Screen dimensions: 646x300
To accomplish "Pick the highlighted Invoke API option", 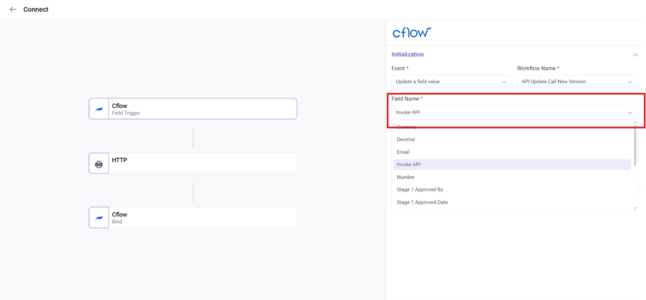I will [x=408, y=164].
